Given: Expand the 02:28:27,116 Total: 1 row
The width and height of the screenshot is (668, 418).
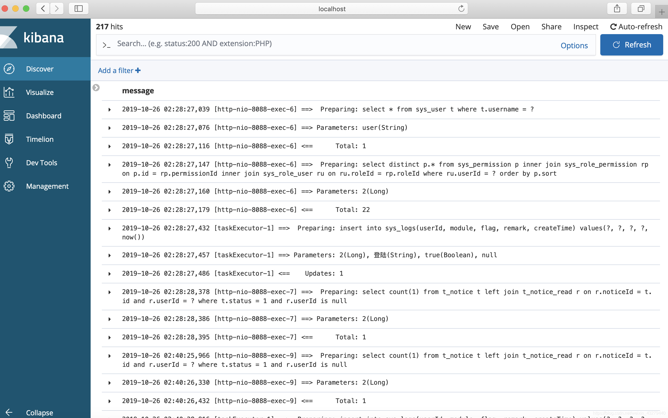Looking at the screenshot, I should tap(110, 147).
